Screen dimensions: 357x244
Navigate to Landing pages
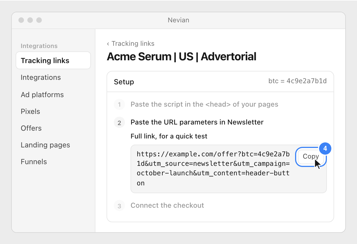coord(45,145)
